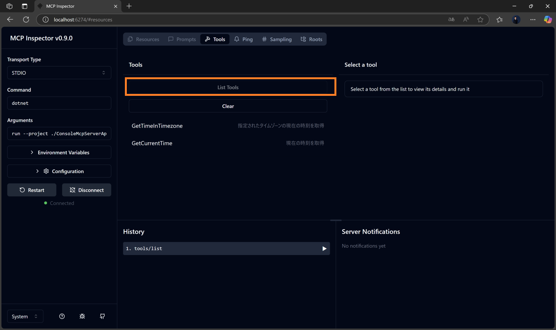The width and height of the screenshot is (556, 330).
Task: Switch to the Prompts tab
Action: 182,39
